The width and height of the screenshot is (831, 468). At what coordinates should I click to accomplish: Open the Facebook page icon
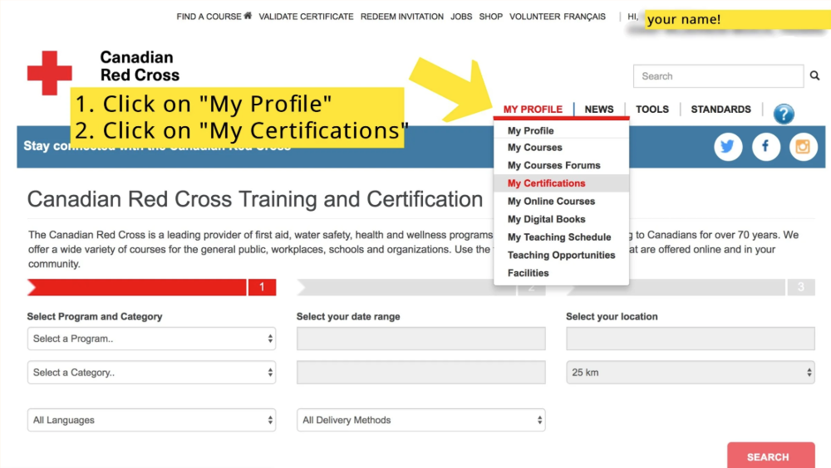[x=765, y=147]
